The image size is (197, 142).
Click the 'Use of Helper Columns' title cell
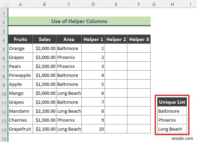click(79, 21)
